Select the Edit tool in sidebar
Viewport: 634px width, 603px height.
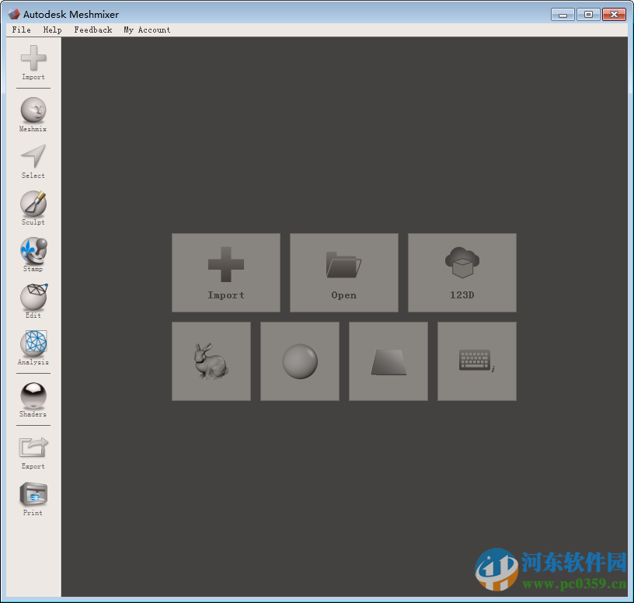tap(33, 301)
